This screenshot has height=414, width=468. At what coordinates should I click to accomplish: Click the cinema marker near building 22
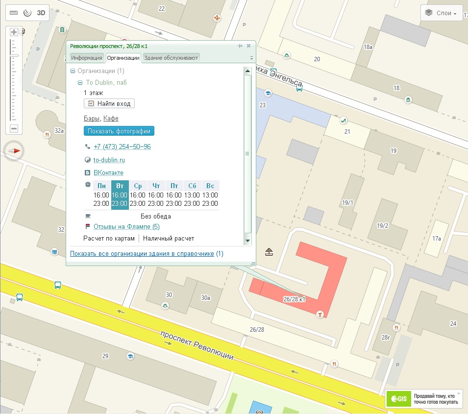pos(217,18)
